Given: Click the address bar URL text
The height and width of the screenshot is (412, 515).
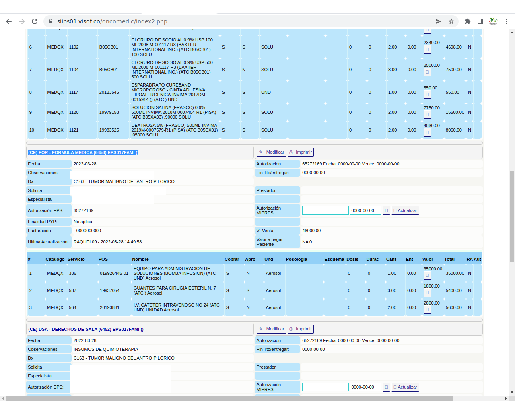Looking at the screenshot, I should click(x=112, y=21).
